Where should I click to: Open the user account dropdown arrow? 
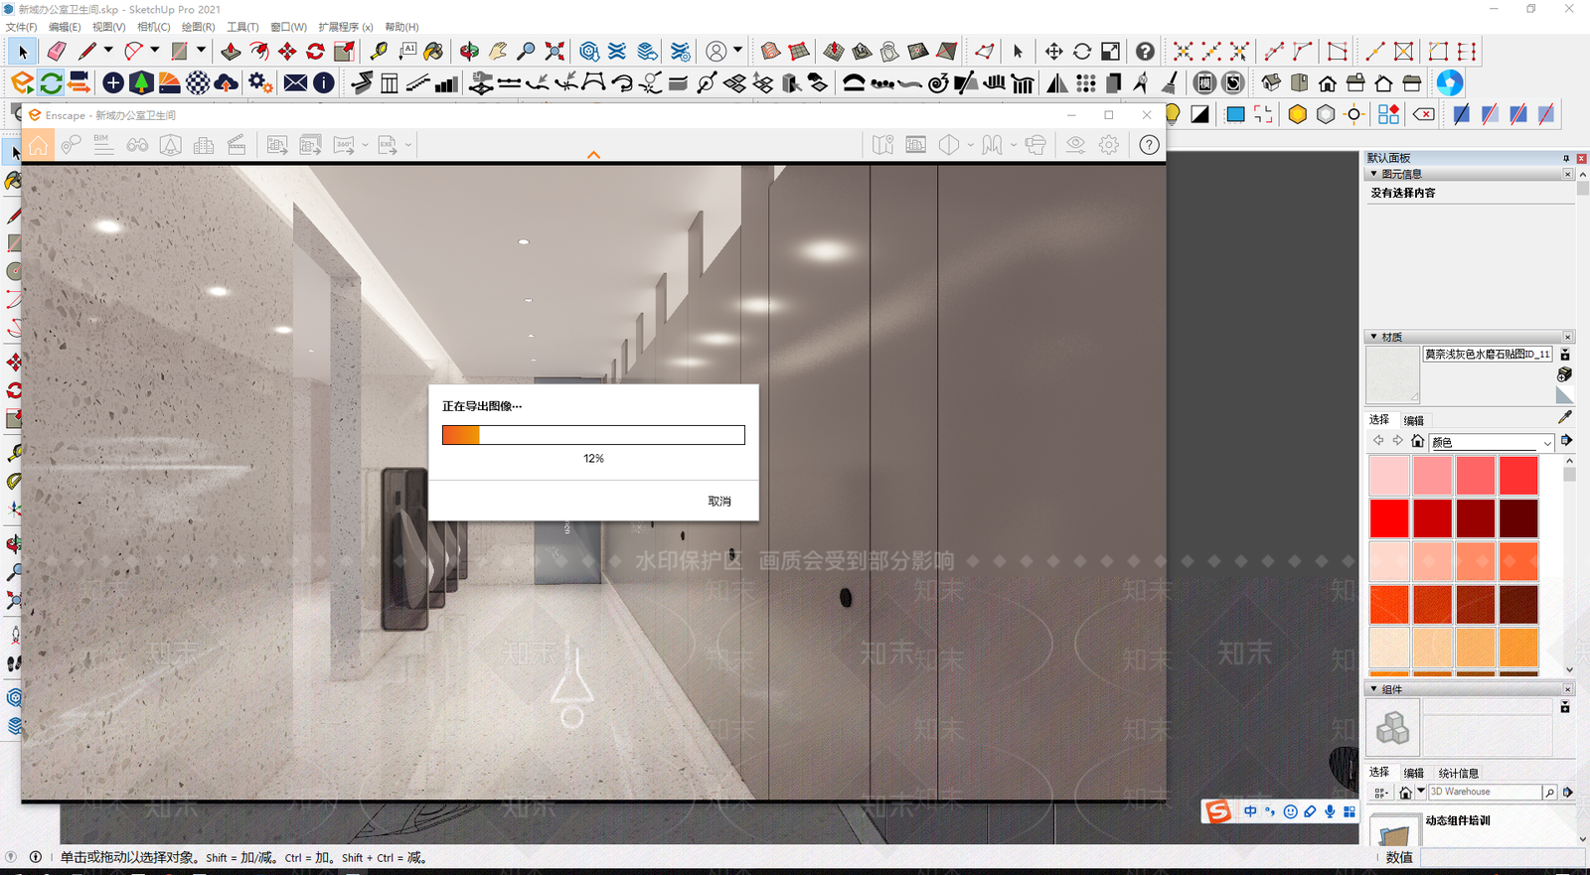[x=737, y=51]
